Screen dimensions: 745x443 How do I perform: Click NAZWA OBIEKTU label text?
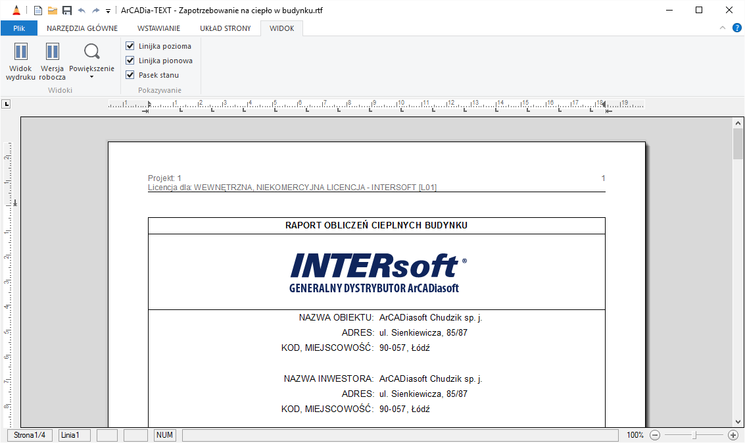pos(337,317)
